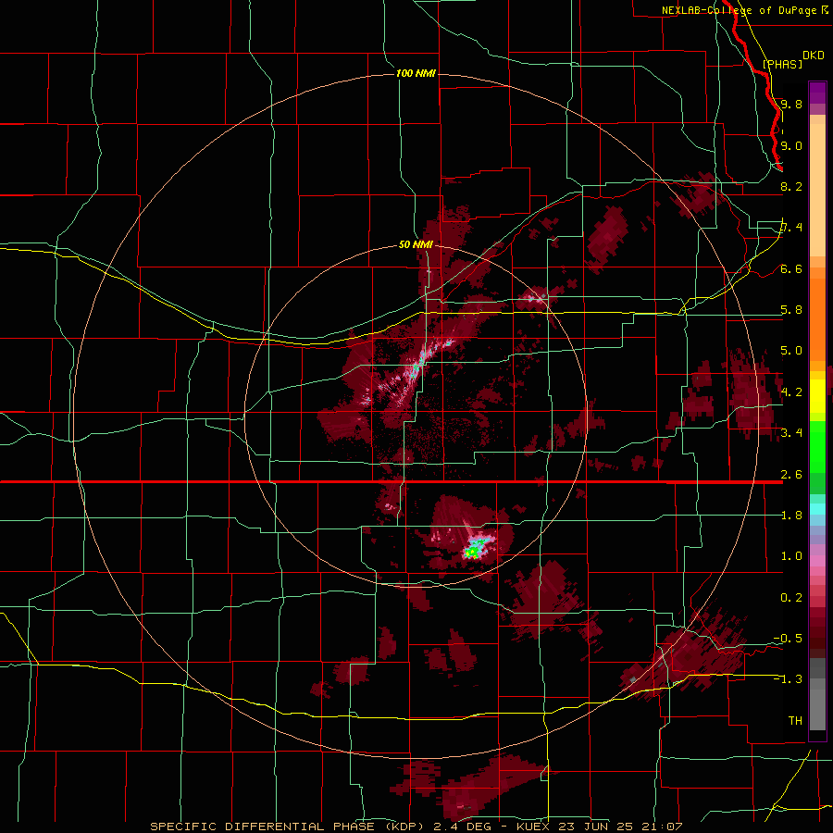This screenshot has width=833, height=833.
Task: Select the 3.4 value on the scale
Action: [x=791, y=432]
